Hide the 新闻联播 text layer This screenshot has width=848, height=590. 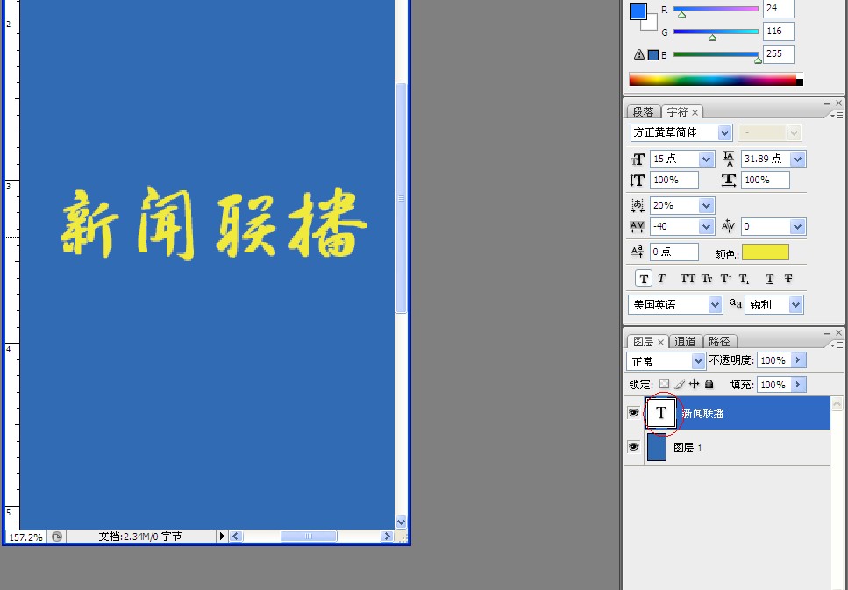coord(633,413)
